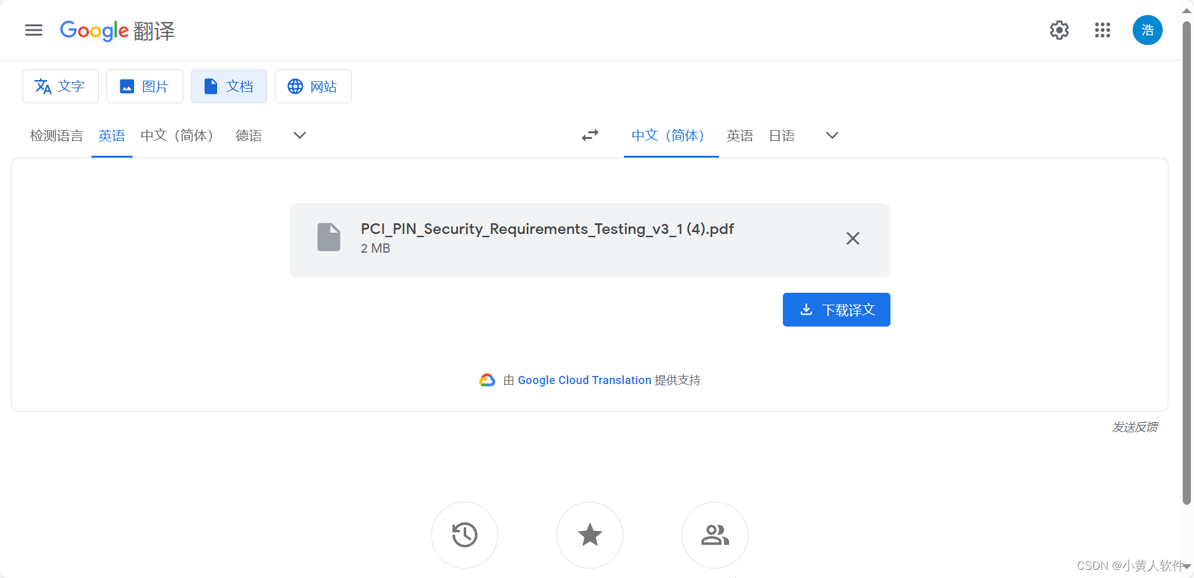Viewport: 1194px width, 578px height.
Task: Click the 下载译文 download button
Action: click(x=837, y=310)
